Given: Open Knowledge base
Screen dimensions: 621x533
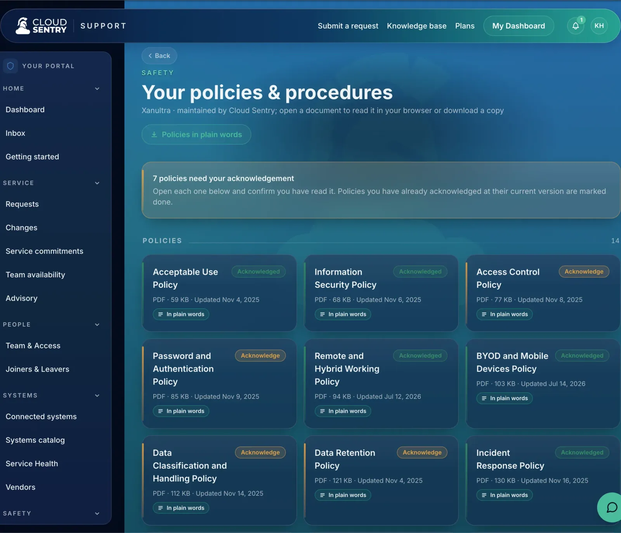Looking at the screenshot, I should click(416, 26).
